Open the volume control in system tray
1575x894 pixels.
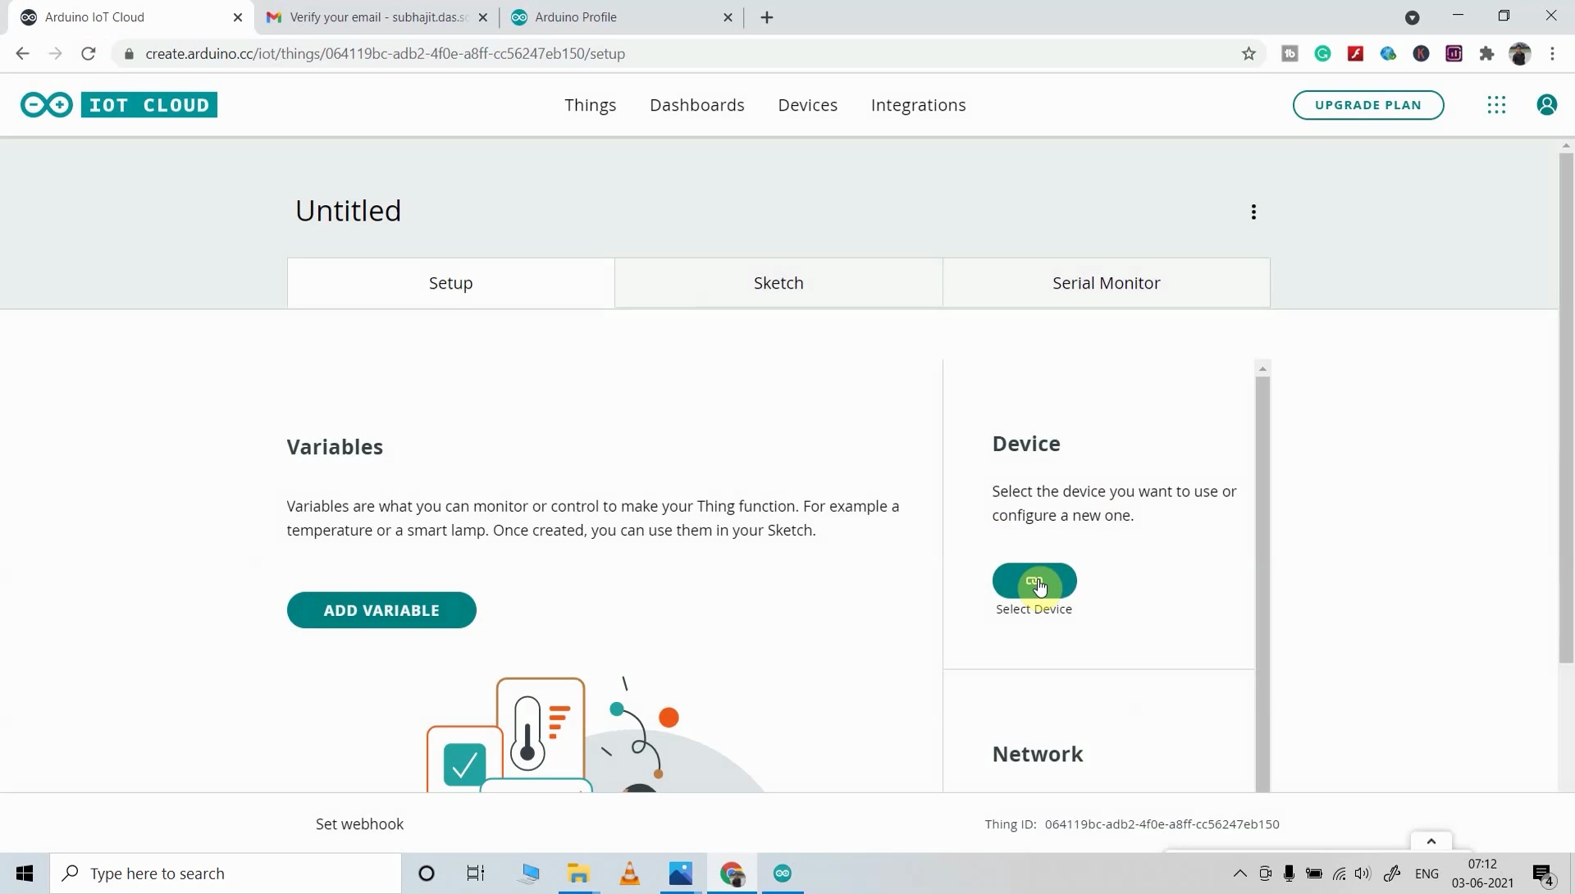click(1363, 873)
